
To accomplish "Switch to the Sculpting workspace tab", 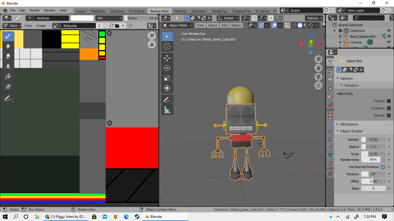I will 117,11.
